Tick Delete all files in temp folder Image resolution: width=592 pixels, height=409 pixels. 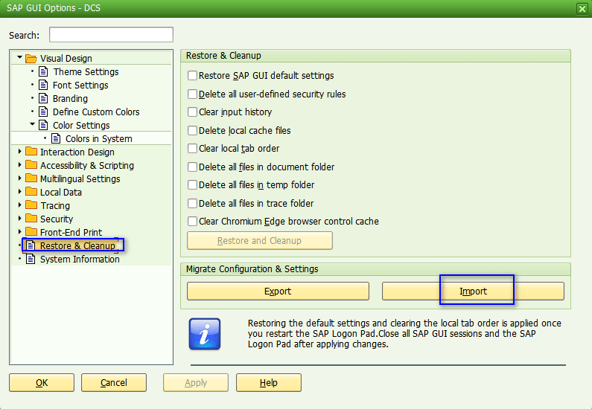click(193, 185)
